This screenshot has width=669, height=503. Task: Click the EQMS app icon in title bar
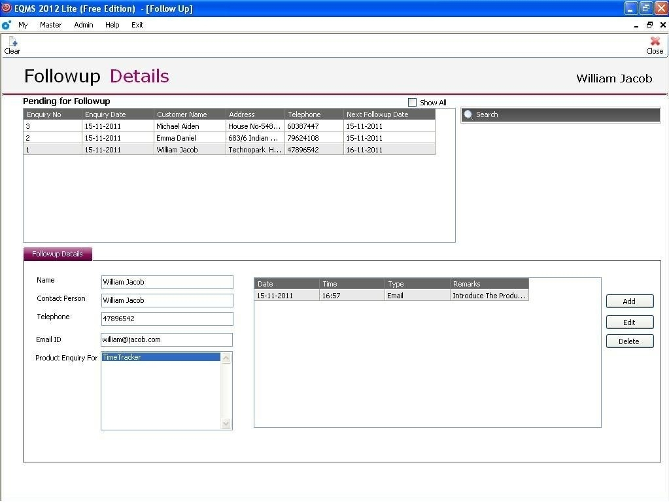[7, 9]
